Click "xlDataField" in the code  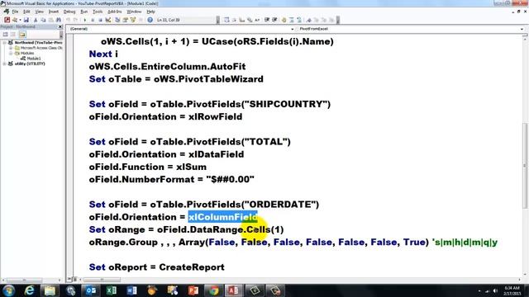coord(216,154)
